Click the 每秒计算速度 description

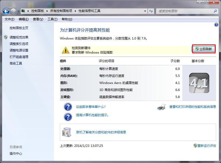click(x=109, y=69)
